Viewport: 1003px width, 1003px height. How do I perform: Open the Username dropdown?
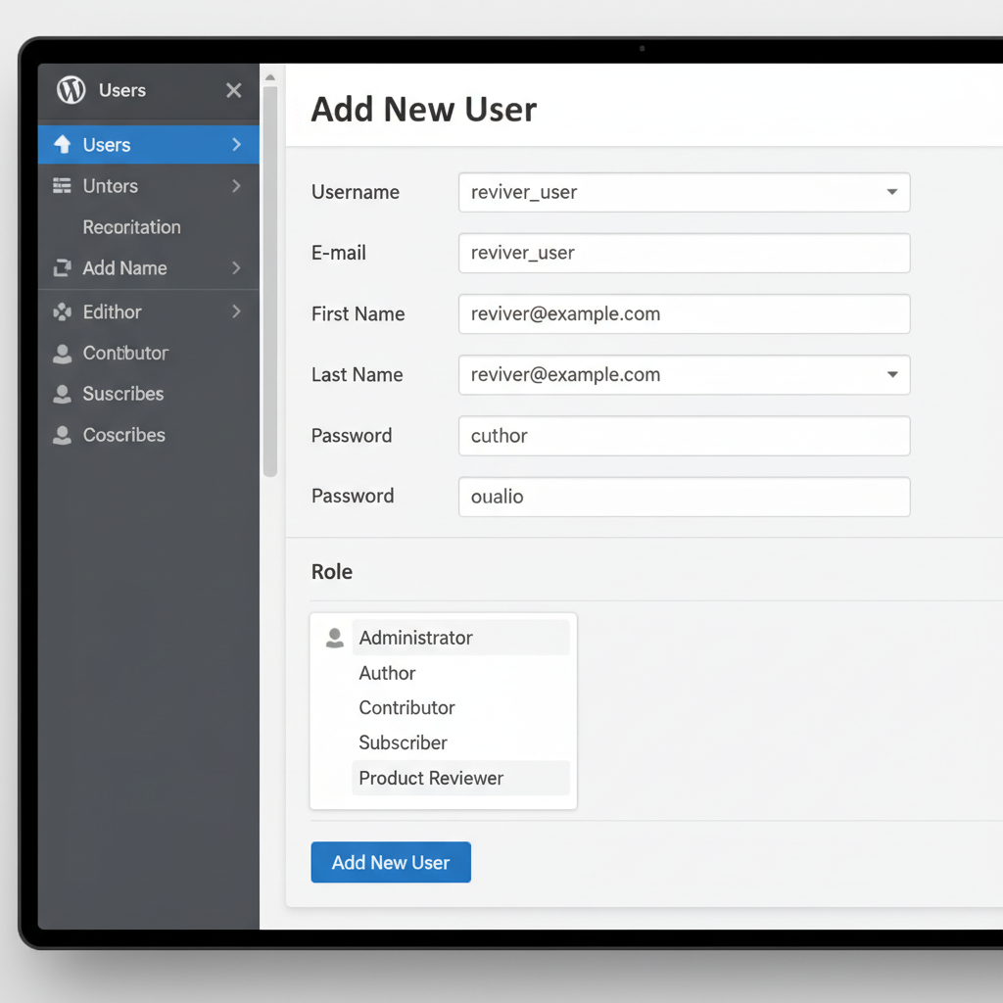892,192
